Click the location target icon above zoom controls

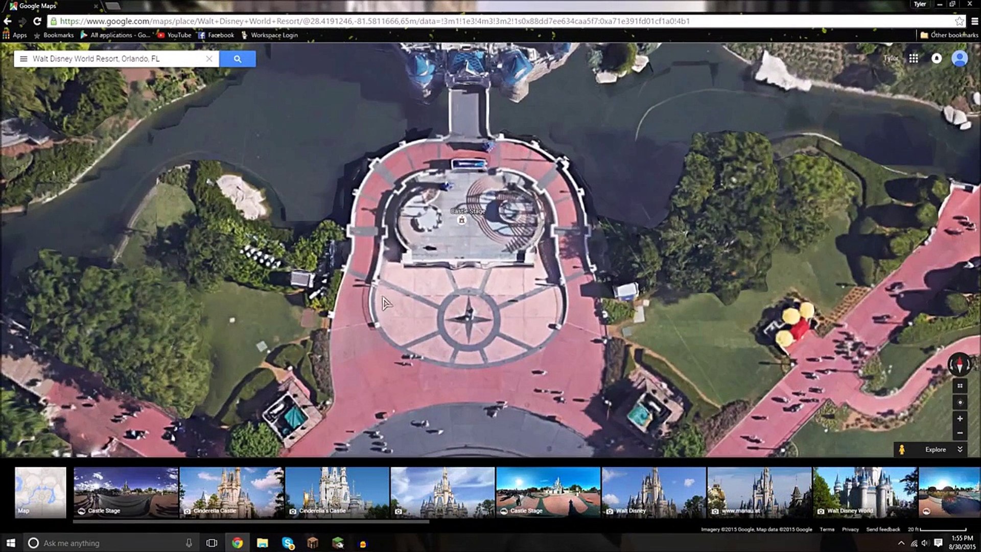pyautogui.click(x=960, y=401)
